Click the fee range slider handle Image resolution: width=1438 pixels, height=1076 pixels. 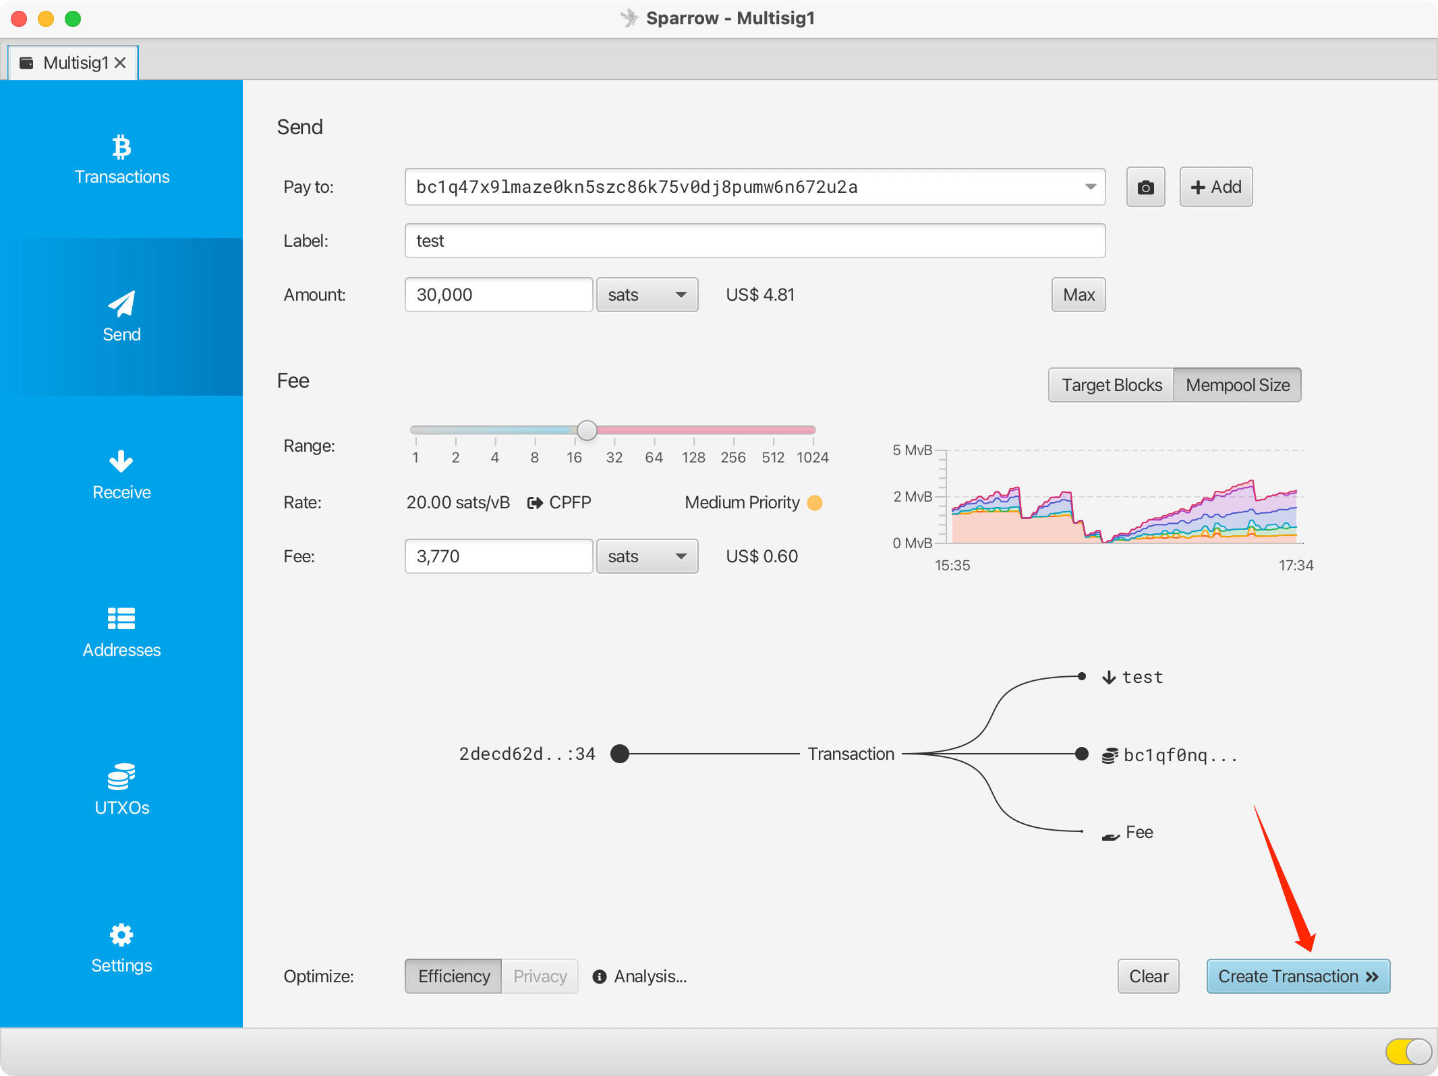[587, 430]
